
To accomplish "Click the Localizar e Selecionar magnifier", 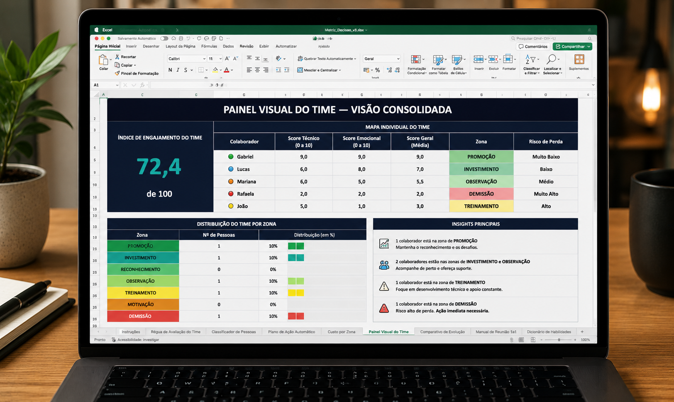I will point(551,60).
